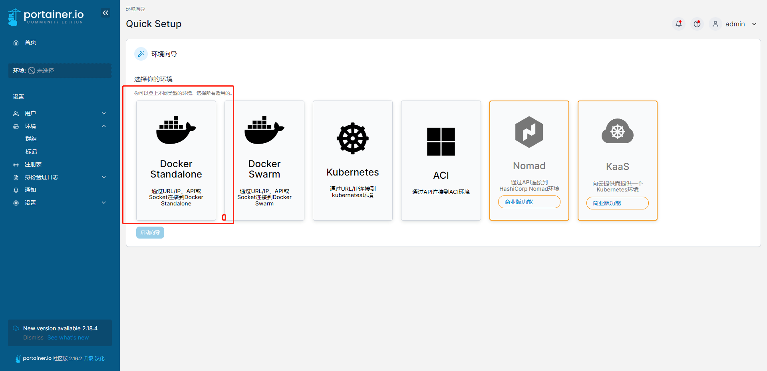Click the Kubernetes wheel icon

(352, 138)
